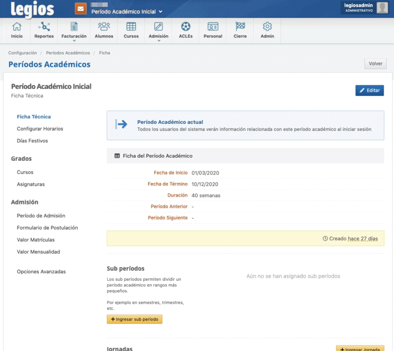The height and width of the screenshot is (351, 394).
Task: Select Configurar Horarios in the sidebar
Action: tap(40, 129)
